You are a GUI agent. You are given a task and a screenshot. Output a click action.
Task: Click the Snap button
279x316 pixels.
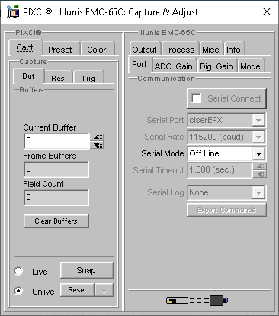[86, 270]
